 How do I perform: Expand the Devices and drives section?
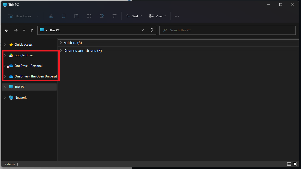click(60, 50)
